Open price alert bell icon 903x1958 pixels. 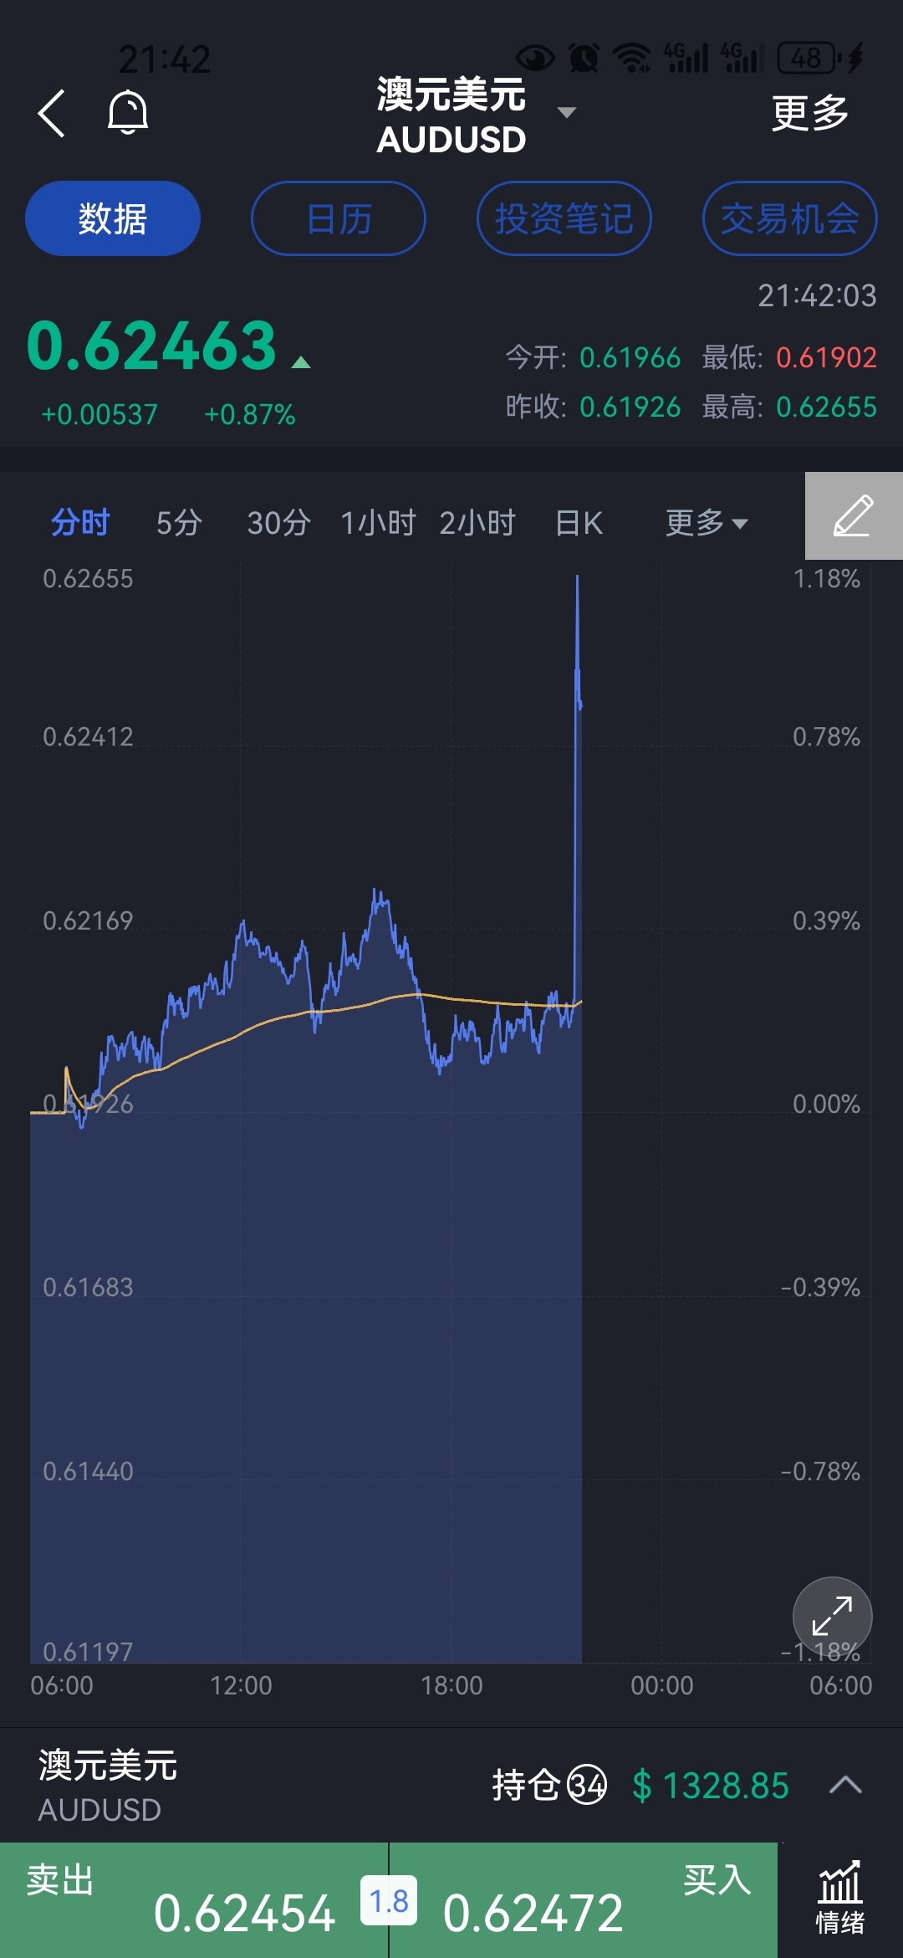click(x=128, y=113)
